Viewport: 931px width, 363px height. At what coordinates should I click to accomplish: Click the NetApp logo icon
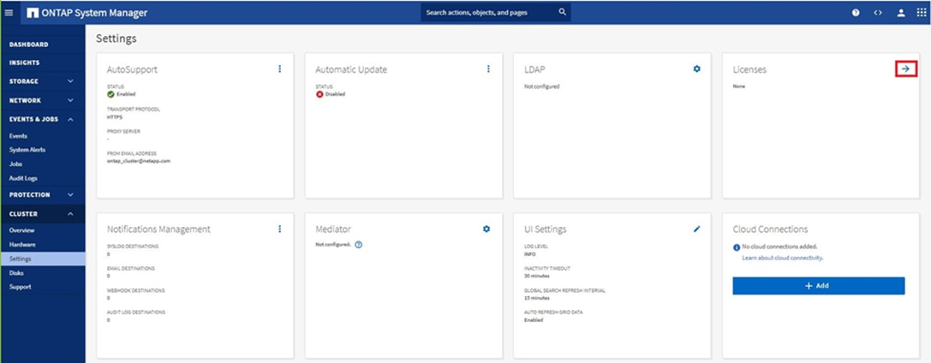(x=33, y=13)
